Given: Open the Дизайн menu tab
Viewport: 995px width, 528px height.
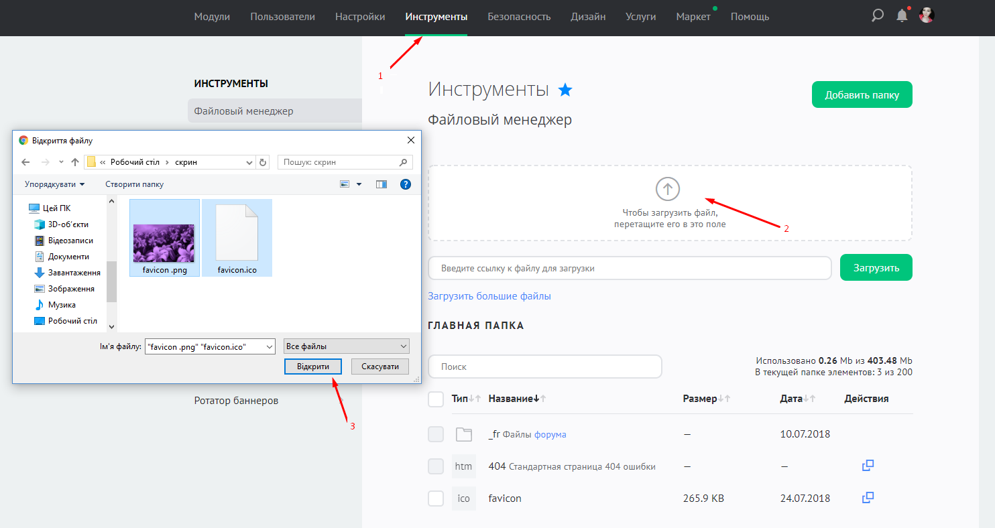Looking at the screenshot, I should 588,17.
